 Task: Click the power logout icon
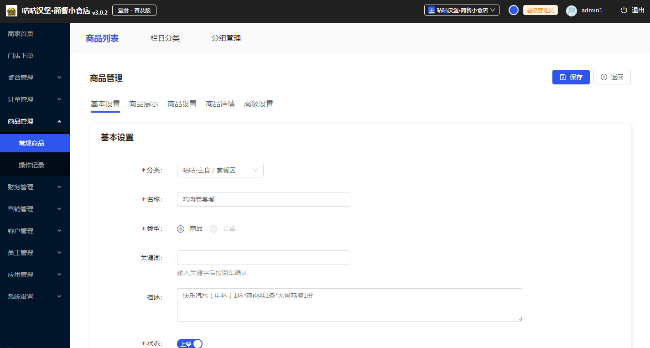pyautogui.click(x=624, y=10)
